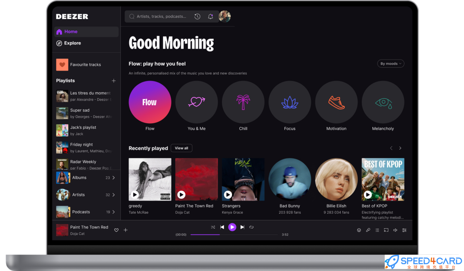Open Les titres du moment playlist
Viewport: 464px width, 271px height.
[84, 96]
